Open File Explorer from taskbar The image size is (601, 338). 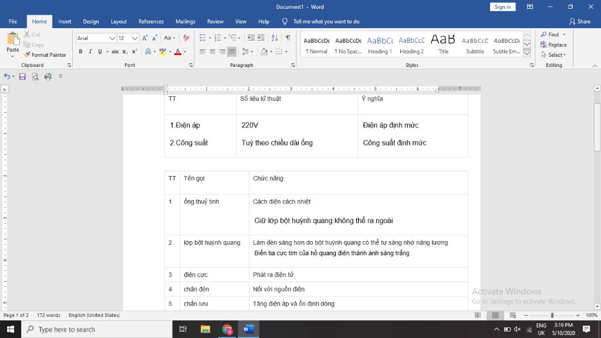click(205, 329)
